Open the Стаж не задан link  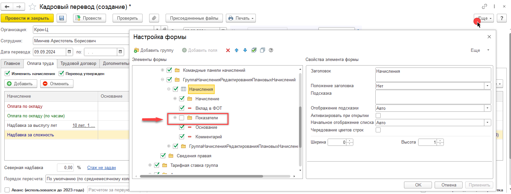pyautogui.click(x=101, y=168)
